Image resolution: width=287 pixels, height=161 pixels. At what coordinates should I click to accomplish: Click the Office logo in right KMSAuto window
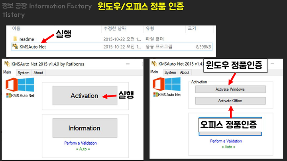[159, 84]
